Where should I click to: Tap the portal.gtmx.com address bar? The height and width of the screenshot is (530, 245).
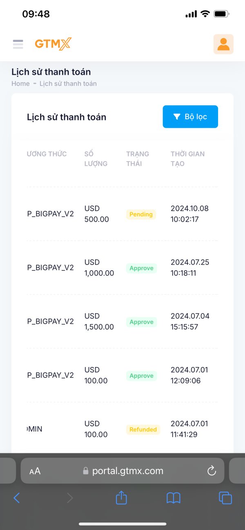point(127,471)
